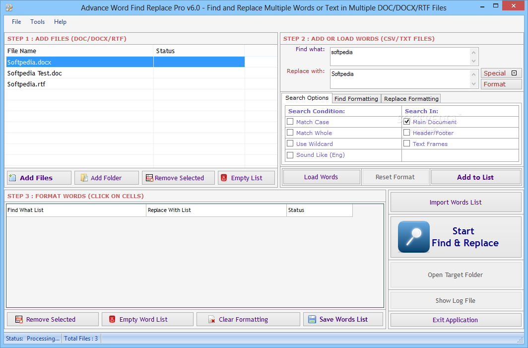Click the file list Status column header

[x=199, y=51]
